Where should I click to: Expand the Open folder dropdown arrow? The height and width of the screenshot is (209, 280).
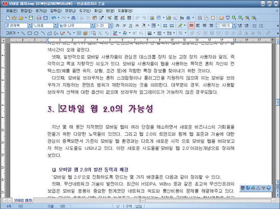click(x=26, y=18)
